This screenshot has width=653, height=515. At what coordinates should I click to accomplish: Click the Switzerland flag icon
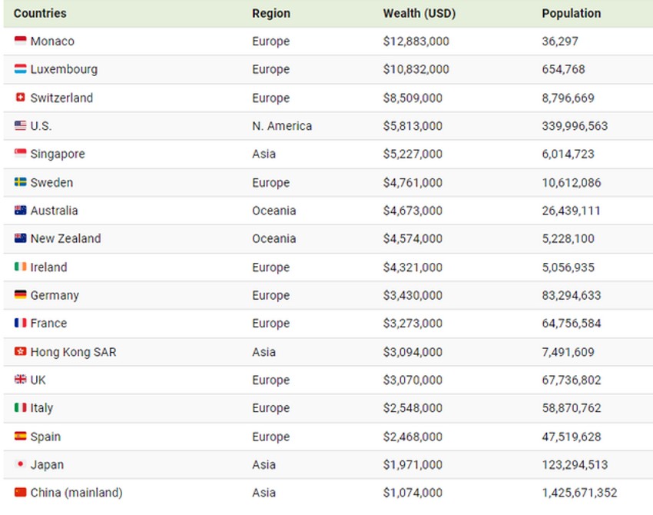tap(20, 98)
